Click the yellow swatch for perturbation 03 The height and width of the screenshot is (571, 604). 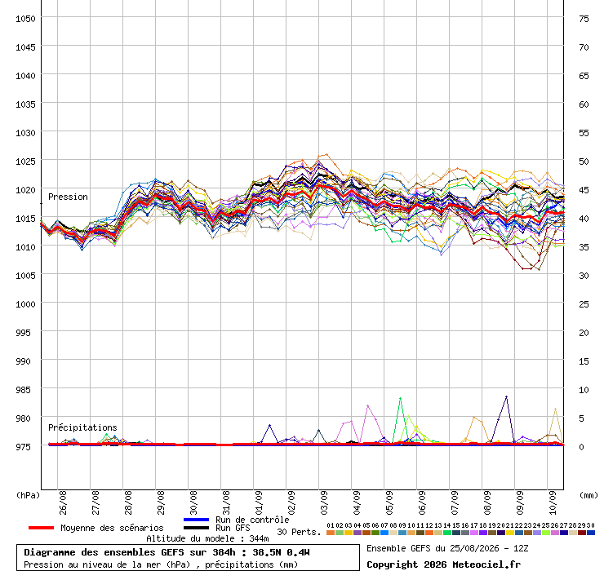(349, 533)
